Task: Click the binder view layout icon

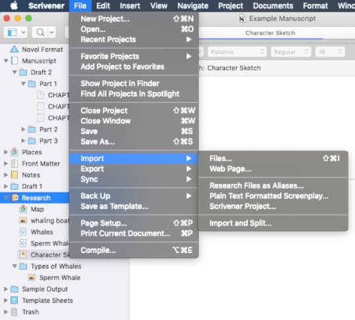Action: tap(12, 32)
